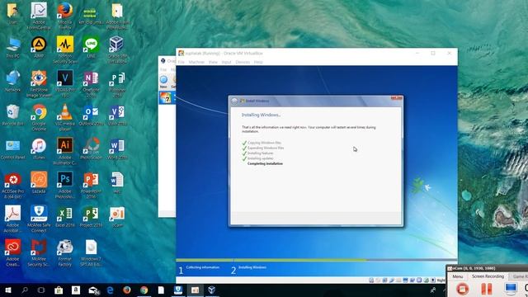Select the Oracle VM VirtualBox desktop shortcut
528x297 pixels.
click(x=117, y=49)
